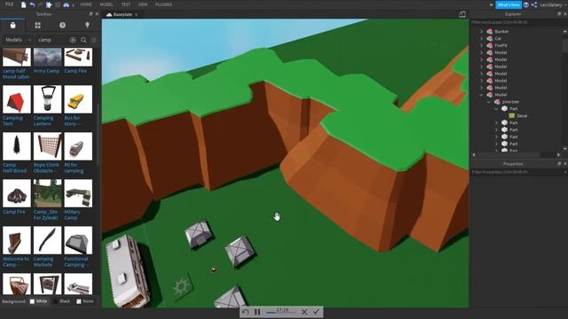
Task: Set Toolbox background to None
Action: pos(85,301)
